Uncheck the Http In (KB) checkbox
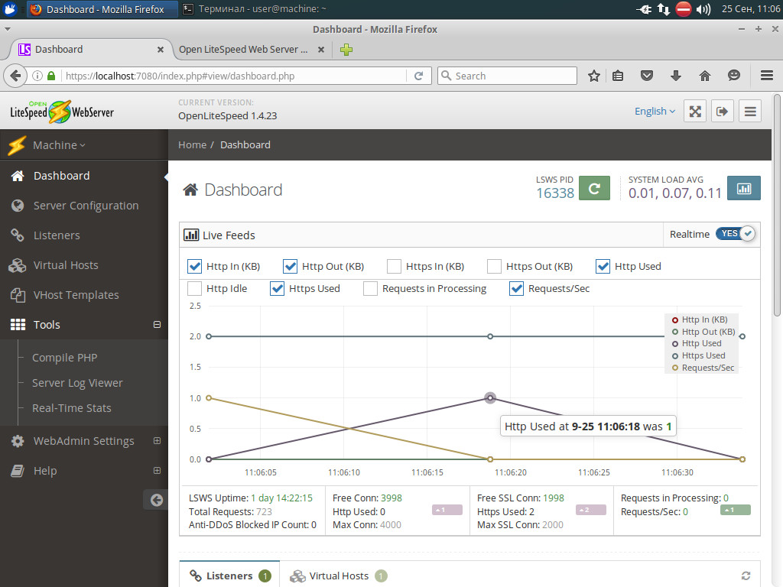 [x=195, y=266]
